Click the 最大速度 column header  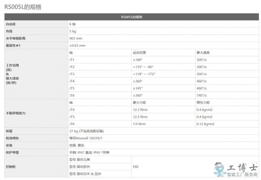click(x=203, y=53)
